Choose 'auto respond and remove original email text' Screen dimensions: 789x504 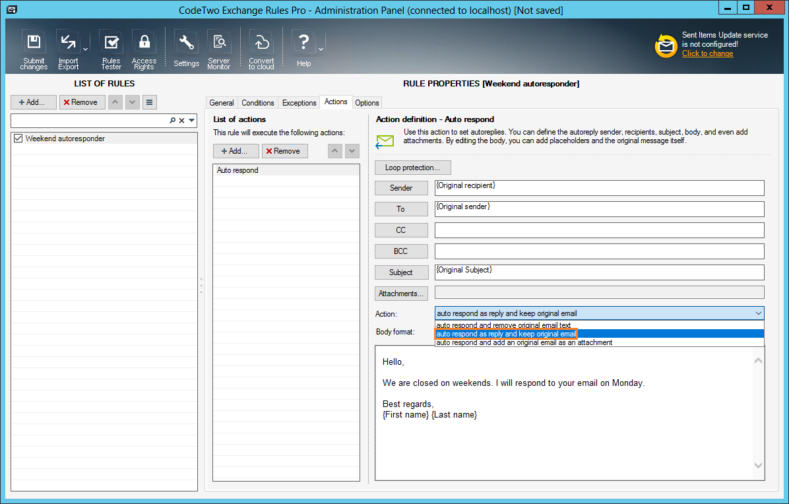click(x=599, y=325)
